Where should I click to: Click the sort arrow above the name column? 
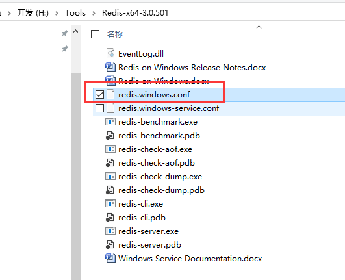click(x=259, y=27)
